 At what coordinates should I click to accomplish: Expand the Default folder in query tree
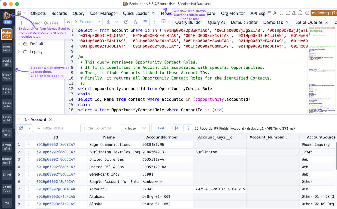click(19, 44)
